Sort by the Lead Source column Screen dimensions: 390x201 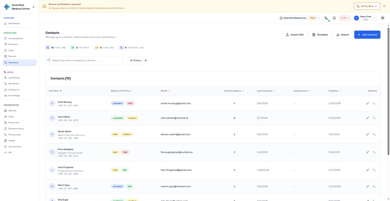pyautogui.click(x=302, y=91)
